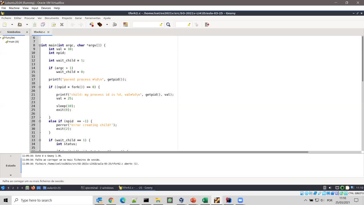Click the tfork2.c Geany taskbar button
364x205 pixels.
(136, 188)
